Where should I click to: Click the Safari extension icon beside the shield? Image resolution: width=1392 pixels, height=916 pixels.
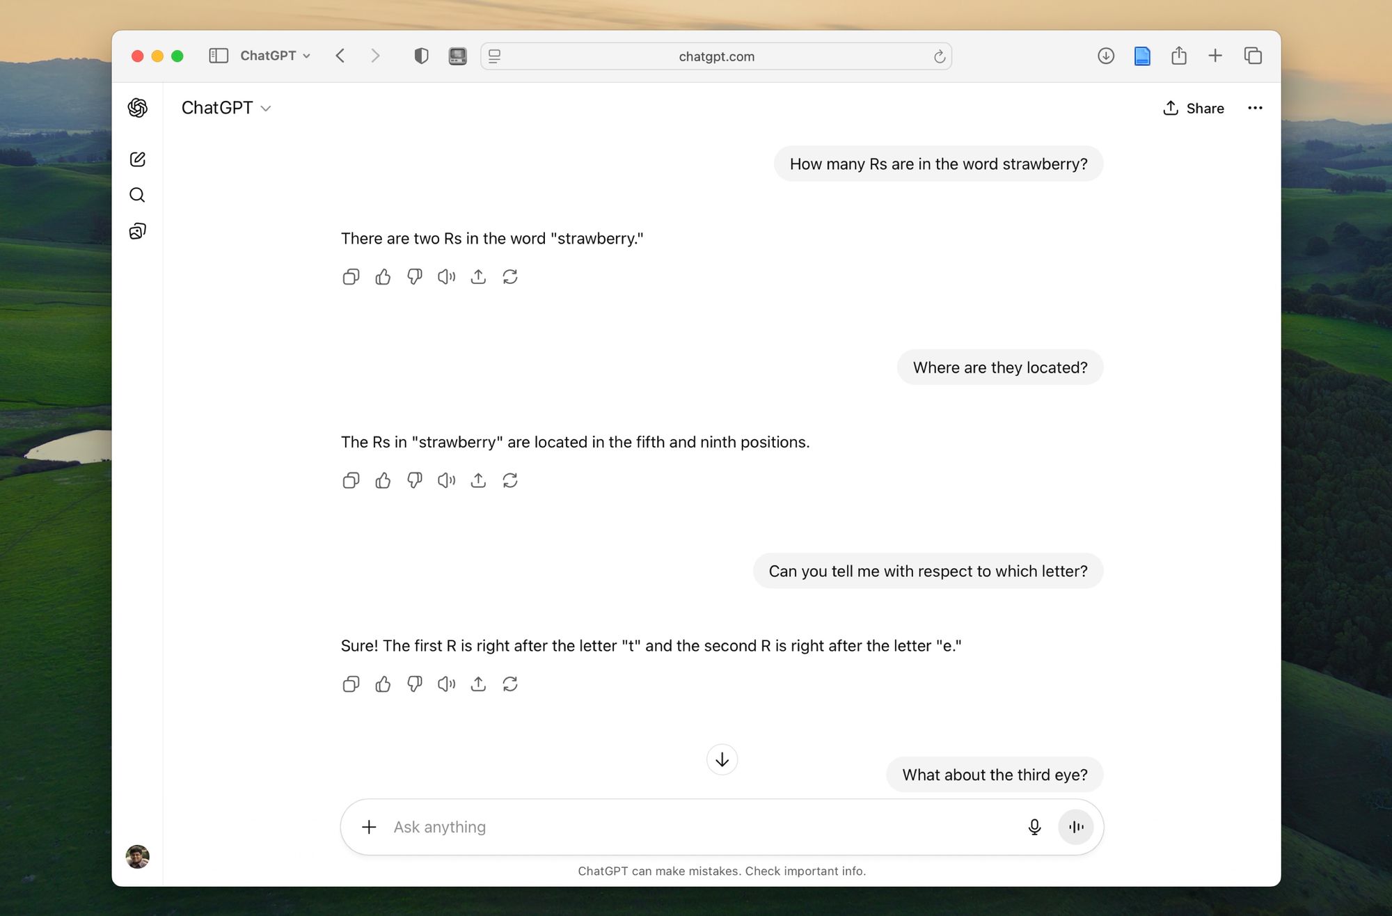[457, 56]
